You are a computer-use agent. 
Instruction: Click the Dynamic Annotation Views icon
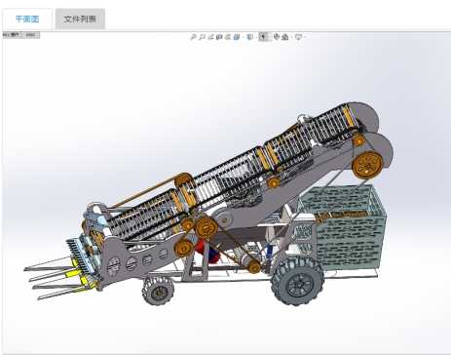tap(228, 37)
